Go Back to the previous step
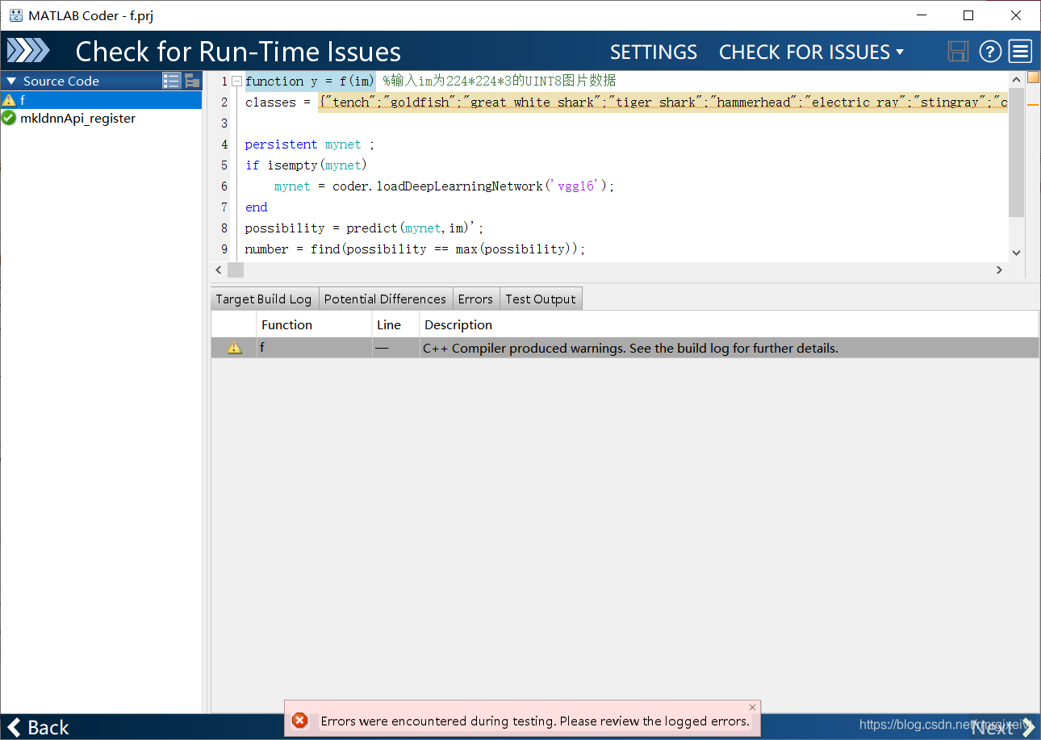 click(38, 727)
